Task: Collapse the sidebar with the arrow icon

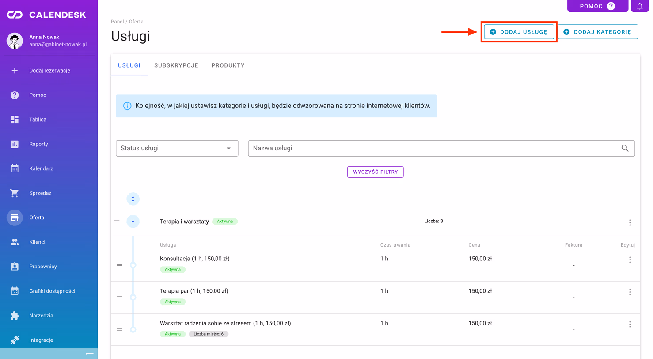Action: (x=89, y=354)
